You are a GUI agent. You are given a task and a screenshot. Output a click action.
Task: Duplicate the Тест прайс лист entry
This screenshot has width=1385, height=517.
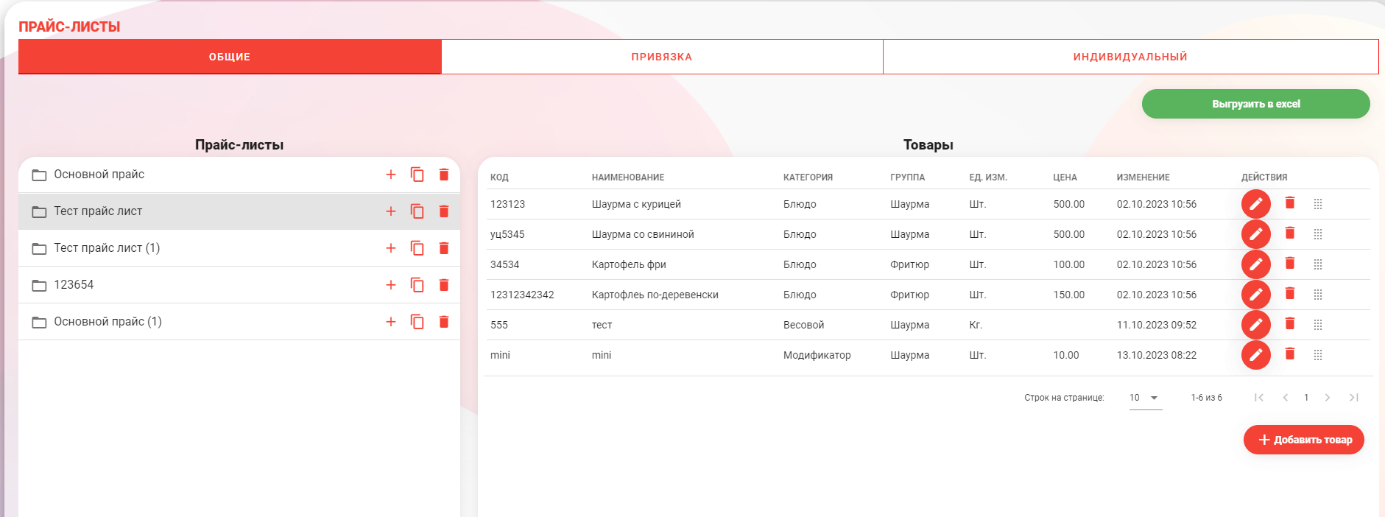tap(417, 211)
